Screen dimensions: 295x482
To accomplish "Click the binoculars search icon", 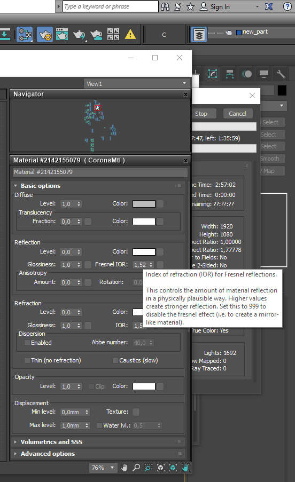I will [165, 6].
